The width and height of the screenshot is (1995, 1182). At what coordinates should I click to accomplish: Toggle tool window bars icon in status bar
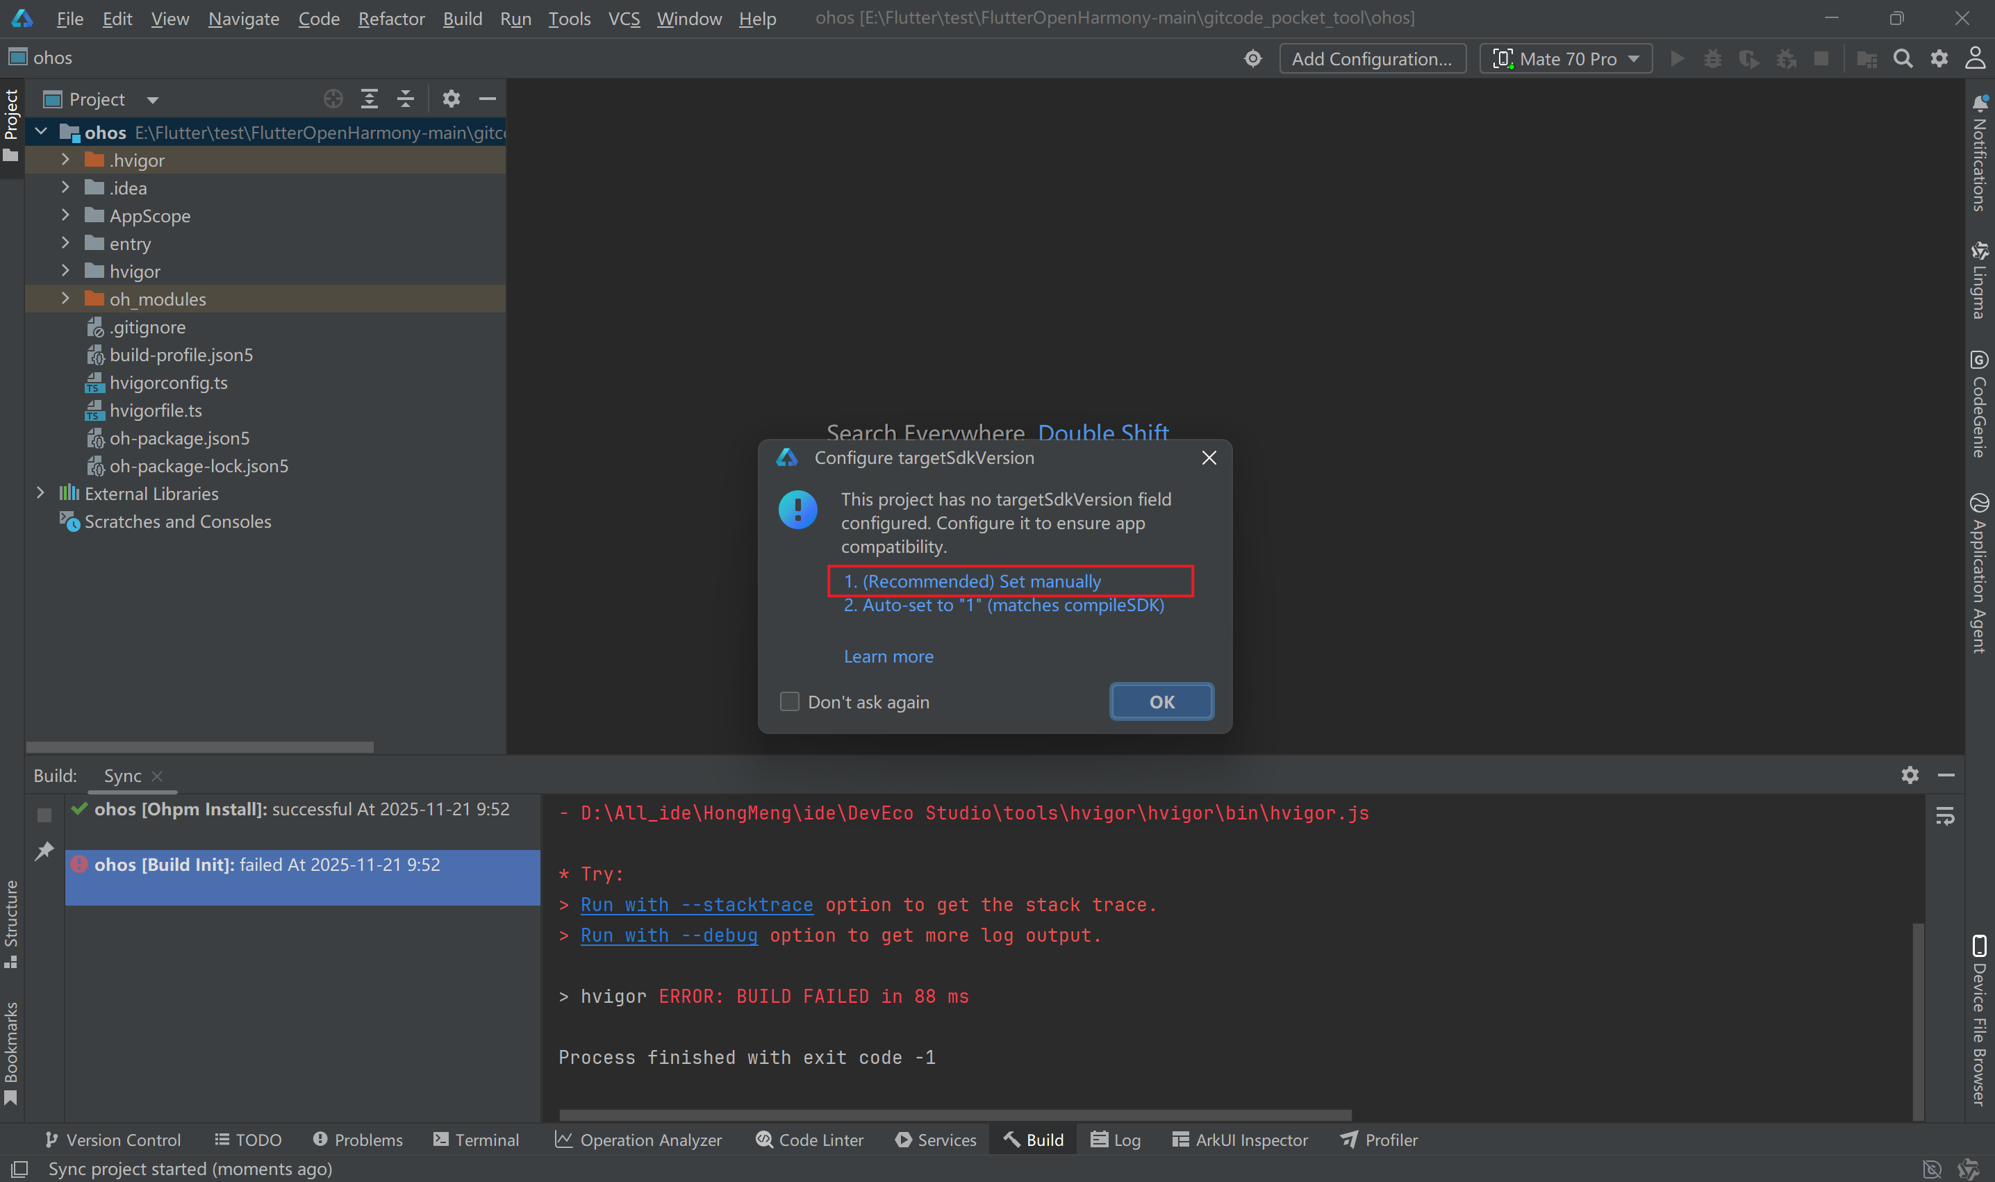point(19,1169)
